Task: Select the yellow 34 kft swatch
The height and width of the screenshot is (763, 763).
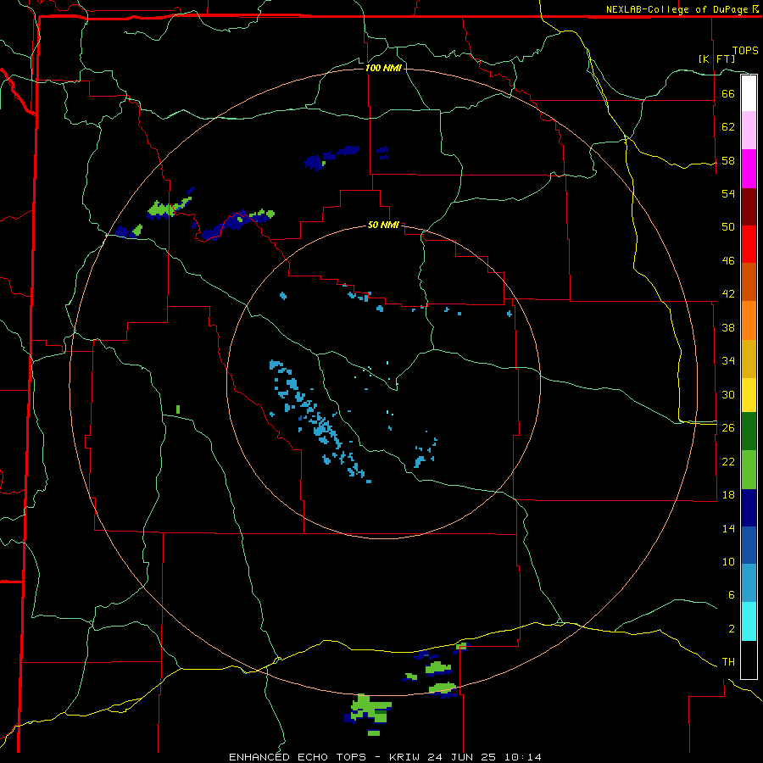Action: coord(749,394)
